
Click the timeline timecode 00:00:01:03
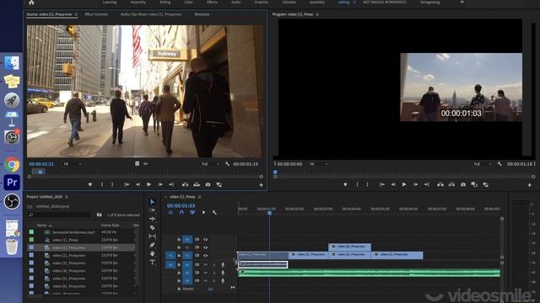click(x=181, y=205)
